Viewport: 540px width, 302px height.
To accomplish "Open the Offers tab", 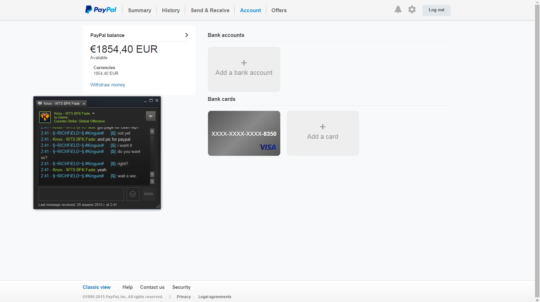I will 279,10.
